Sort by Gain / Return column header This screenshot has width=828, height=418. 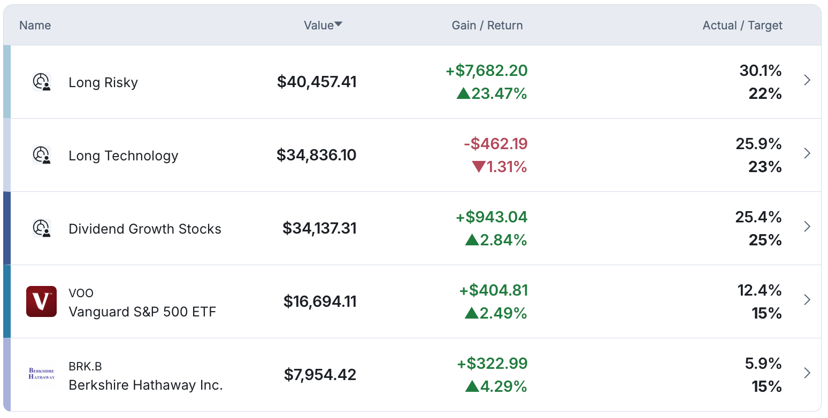click(487, 25)
